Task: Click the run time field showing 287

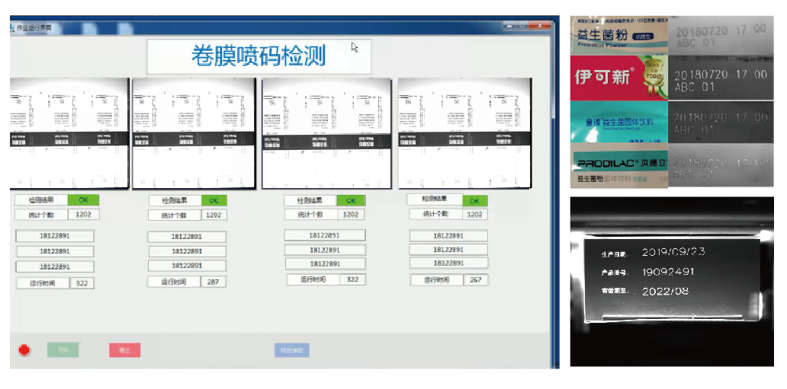Action: coord(213,282)
